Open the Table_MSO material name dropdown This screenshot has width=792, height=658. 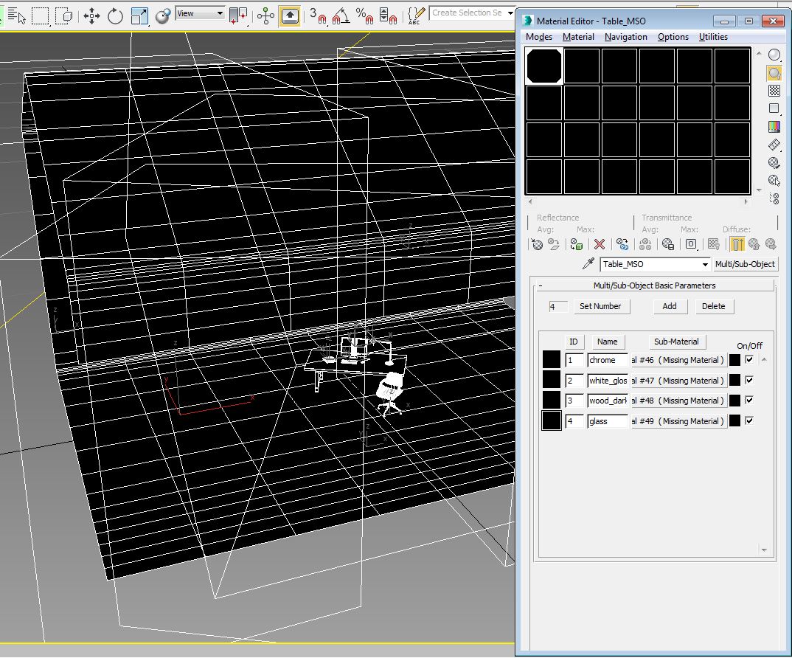pos(705,265)
